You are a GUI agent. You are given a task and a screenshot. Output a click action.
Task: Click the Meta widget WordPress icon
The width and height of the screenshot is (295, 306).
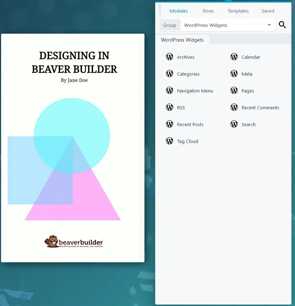tap(234, 74)
